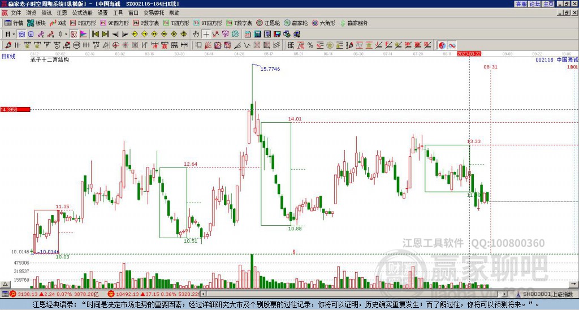579x310 pixels.
Task: Open the 交易委托 menu
Action: [154, 13]
